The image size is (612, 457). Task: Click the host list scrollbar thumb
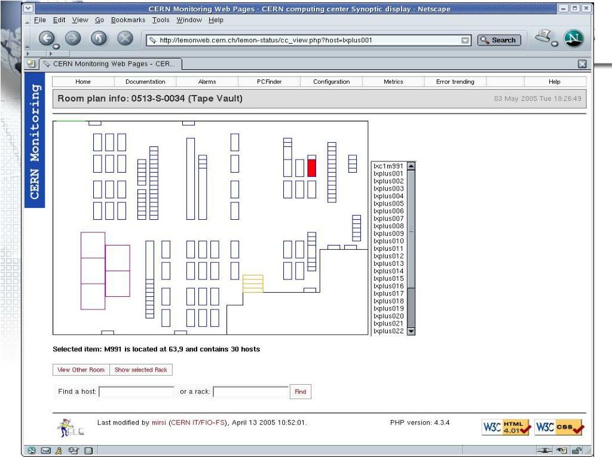click(x=411, y=229)
